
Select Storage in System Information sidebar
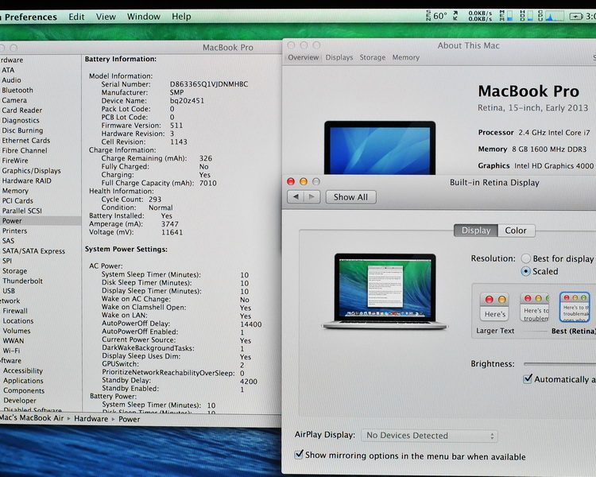tap(15, 271)
